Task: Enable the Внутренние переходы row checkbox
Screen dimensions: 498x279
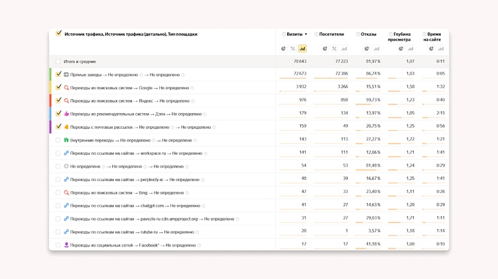Action: (58, 140)
